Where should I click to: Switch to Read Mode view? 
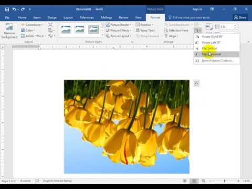[185, 181]
